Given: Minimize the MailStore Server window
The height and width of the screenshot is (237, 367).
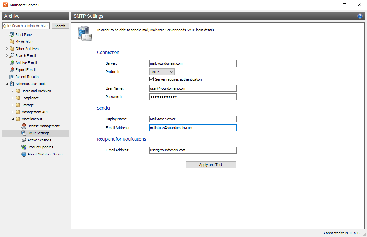Looking at the screenshot, I should tap(330, 5).
